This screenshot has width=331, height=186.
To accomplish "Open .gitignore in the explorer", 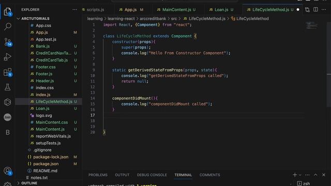I will pos(42,150).
